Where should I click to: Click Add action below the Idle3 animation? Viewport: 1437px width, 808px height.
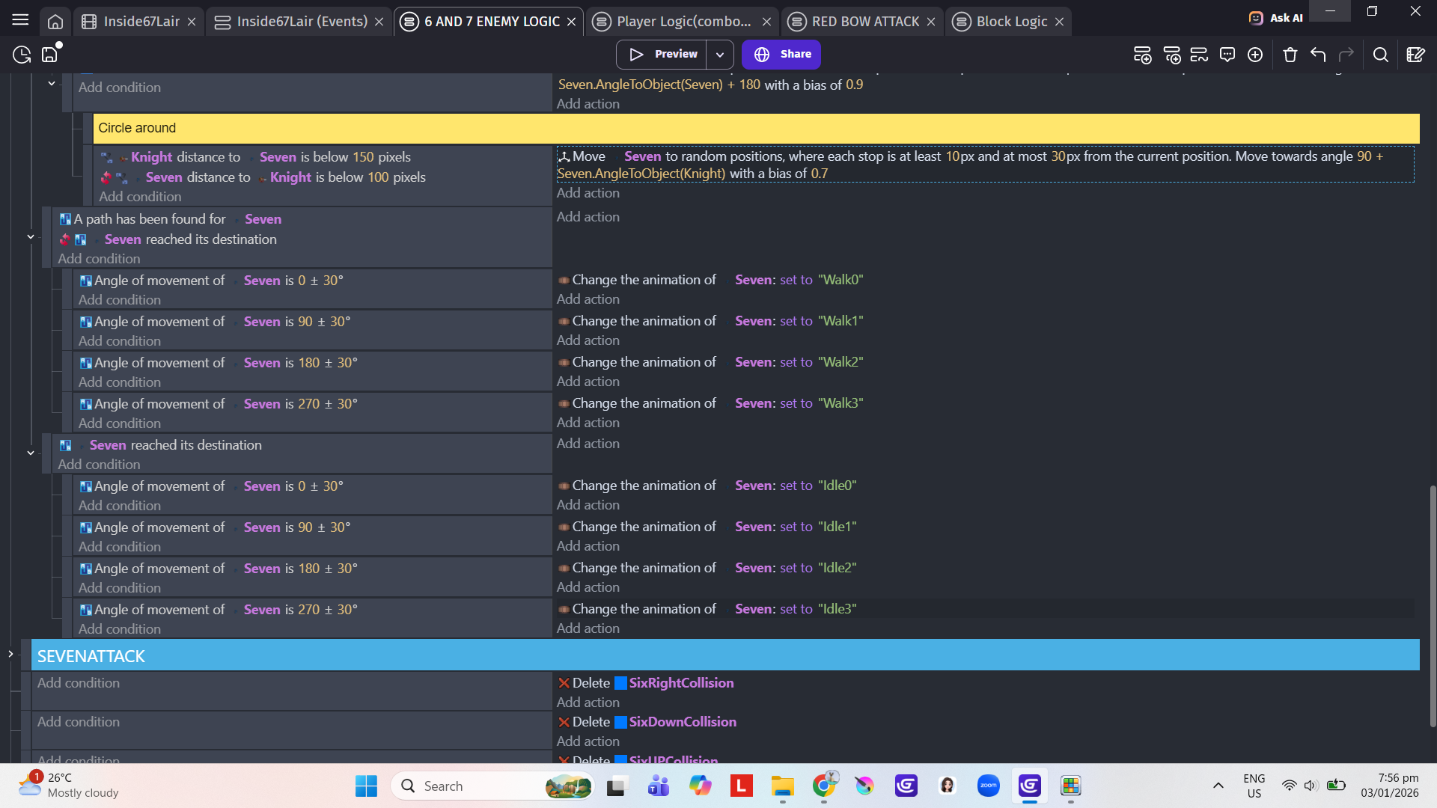[588, 629]
